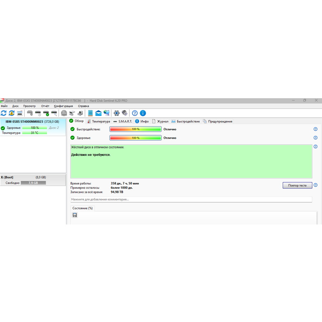Click the Температура 31 °C bar
Image resolution: width=322 pixels, height=322 pixels.
[35, 133]
